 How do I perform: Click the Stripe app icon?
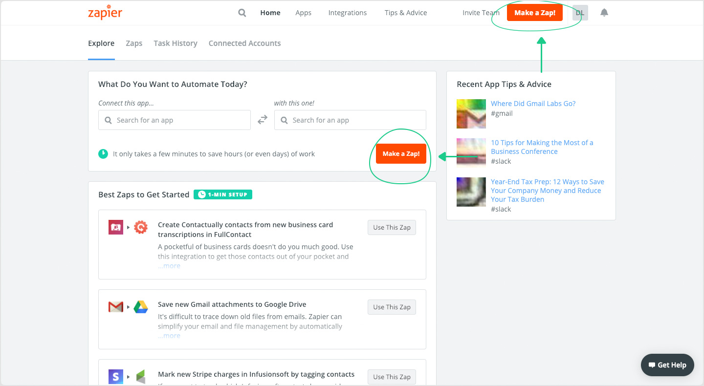(116, 377)
